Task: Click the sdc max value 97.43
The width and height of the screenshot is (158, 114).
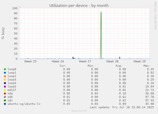Action: 150,100
